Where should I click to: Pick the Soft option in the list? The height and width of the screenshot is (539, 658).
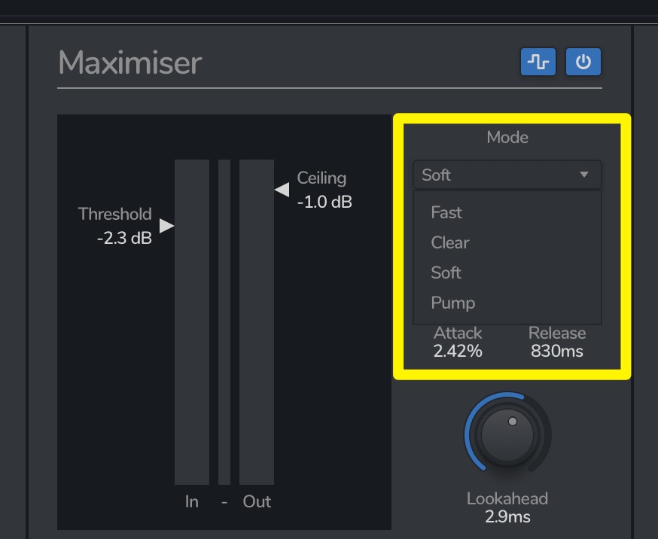pyautogui.click(x=446, y=273)
